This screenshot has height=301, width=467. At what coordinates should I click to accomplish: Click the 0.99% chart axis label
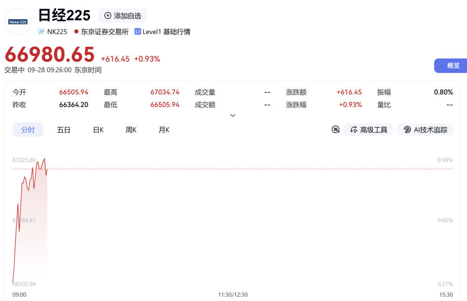click(x=445, y=160)
